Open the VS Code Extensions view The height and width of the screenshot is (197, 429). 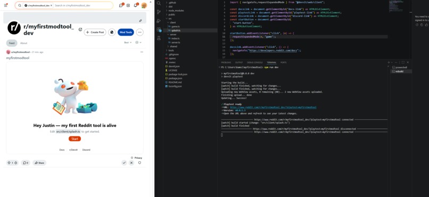pos(159,29)
